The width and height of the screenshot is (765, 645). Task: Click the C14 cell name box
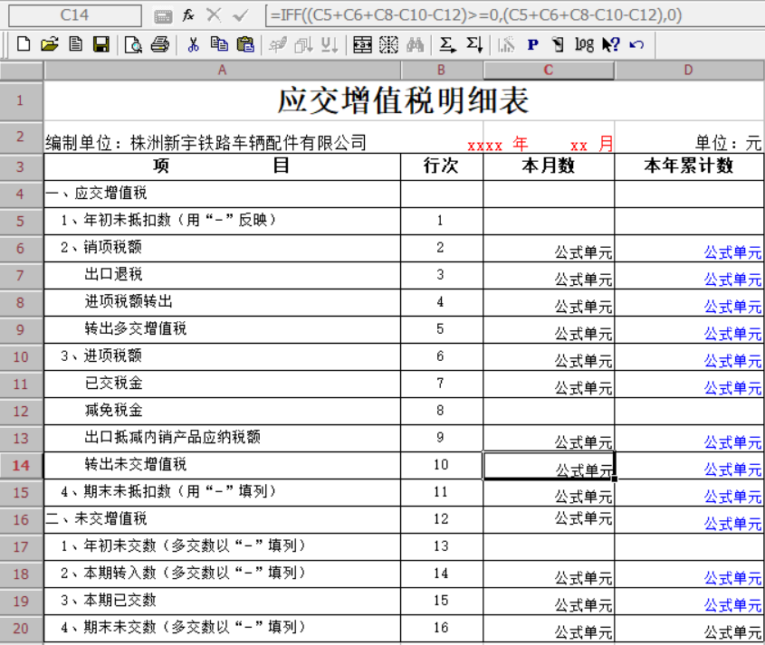click(75, 15)
